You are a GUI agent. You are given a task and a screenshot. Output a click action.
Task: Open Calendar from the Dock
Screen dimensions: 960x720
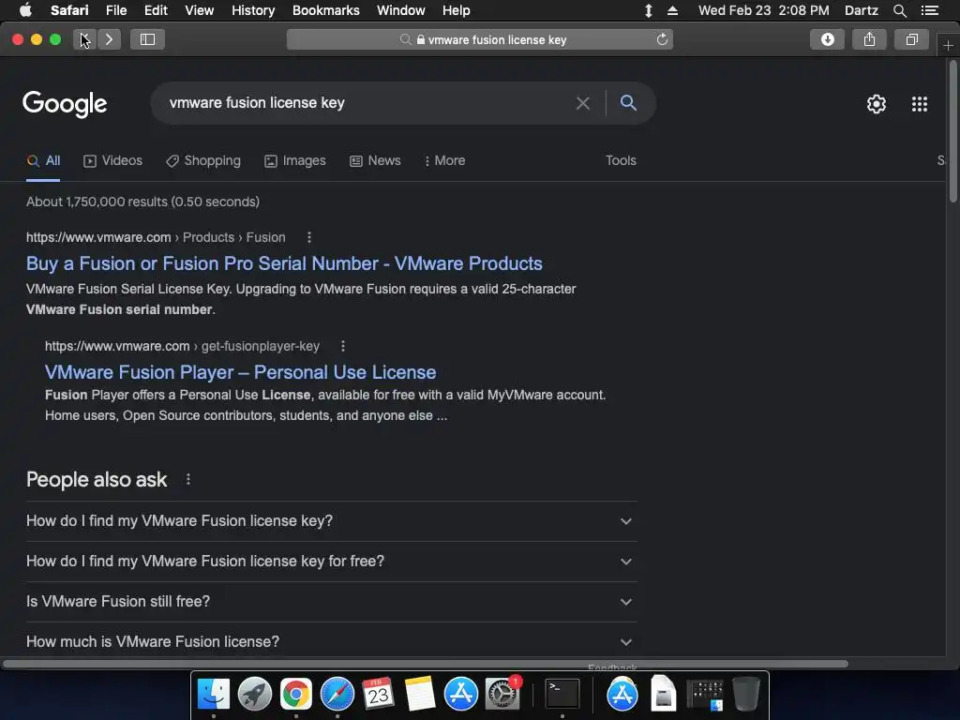(x=378, y=695)
